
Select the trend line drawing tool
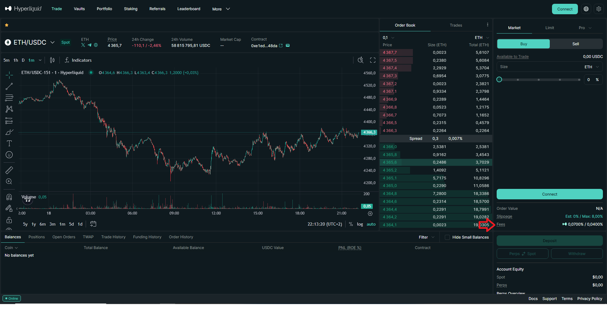(9, 86)
